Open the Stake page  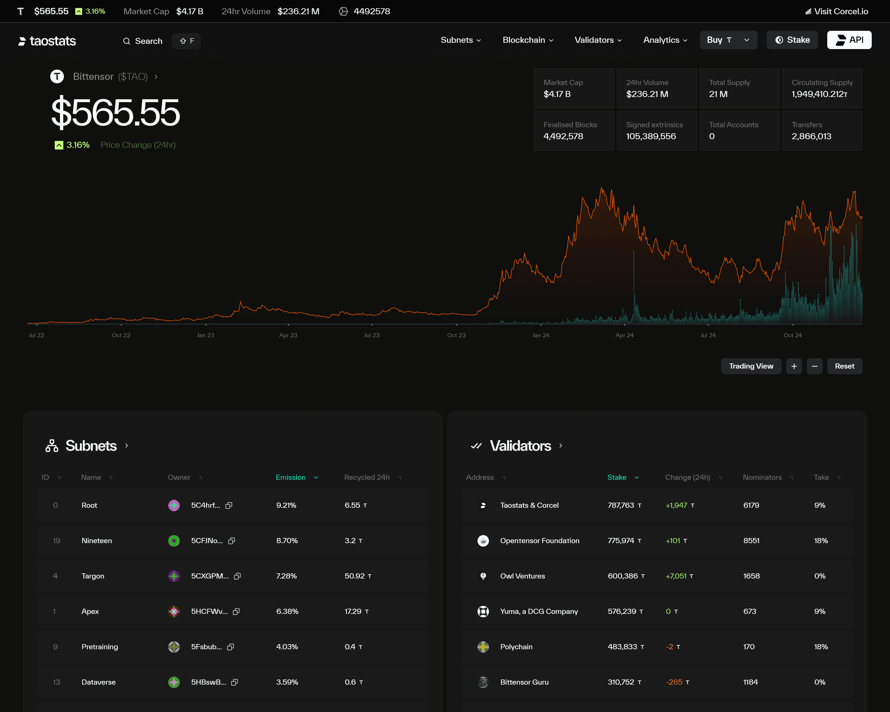[x=792, y=40]
